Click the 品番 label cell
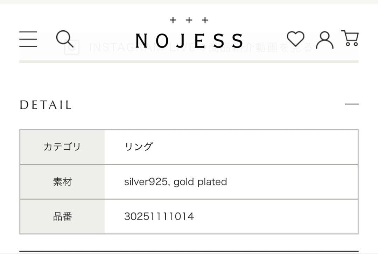378x254 pixels. coord(62,216)
